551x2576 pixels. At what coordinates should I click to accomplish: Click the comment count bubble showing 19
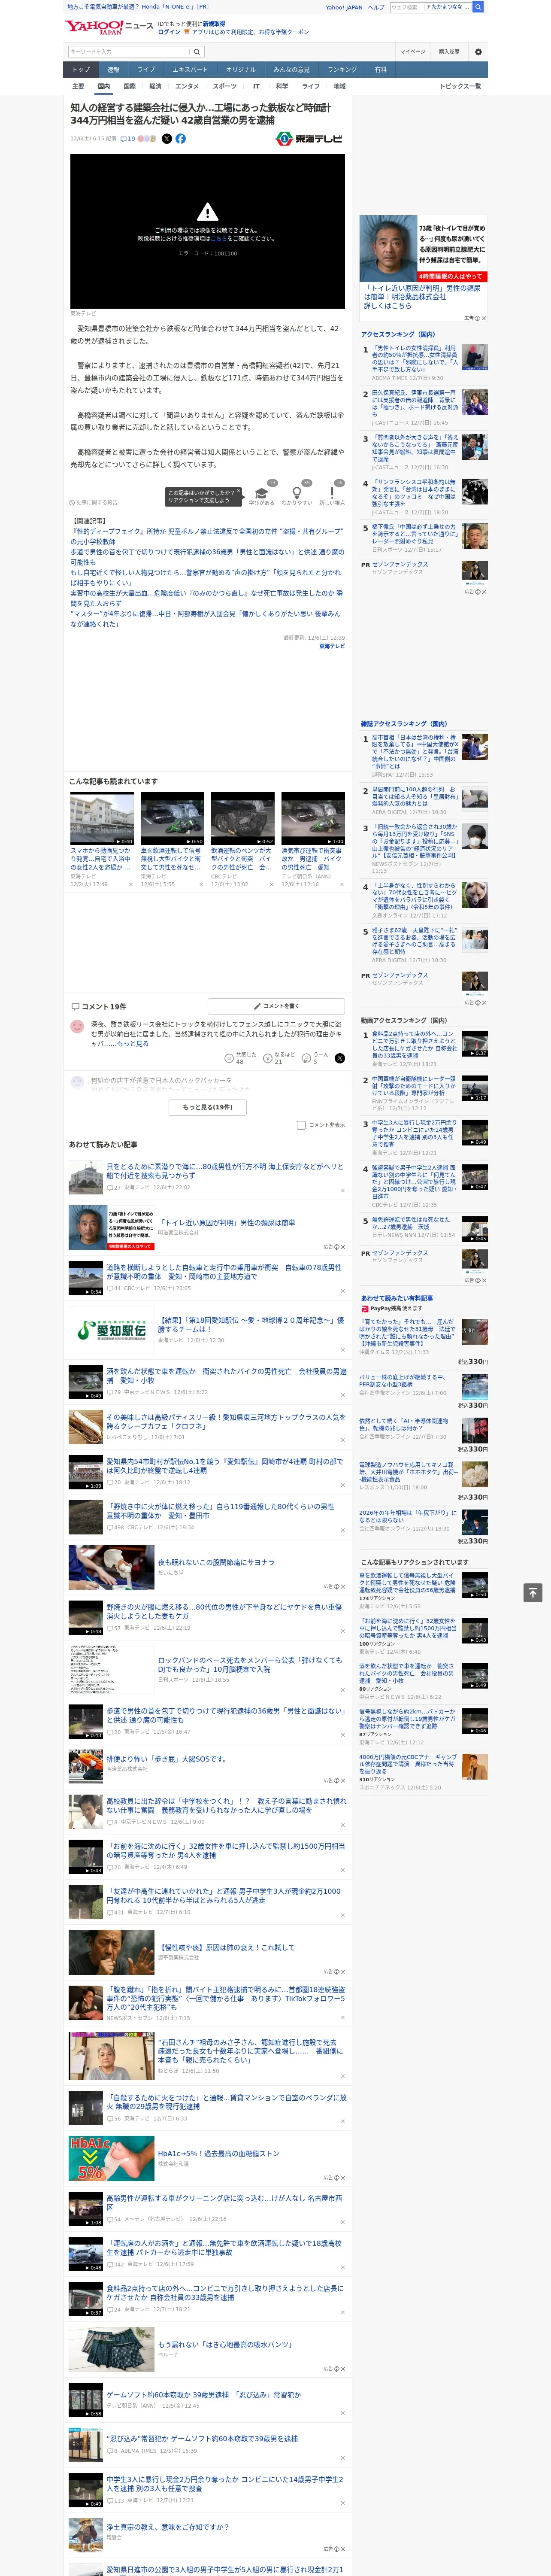(x=128, y=139)
